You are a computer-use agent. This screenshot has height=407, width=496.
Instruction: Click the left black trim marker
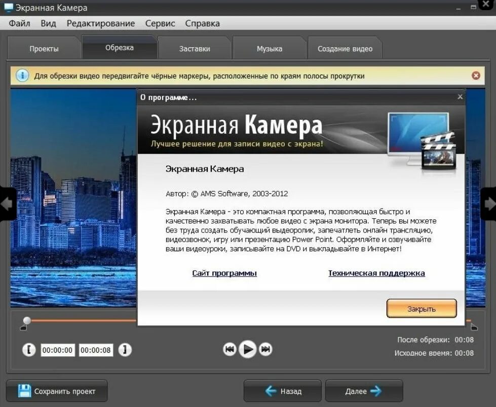pos(23,327)
